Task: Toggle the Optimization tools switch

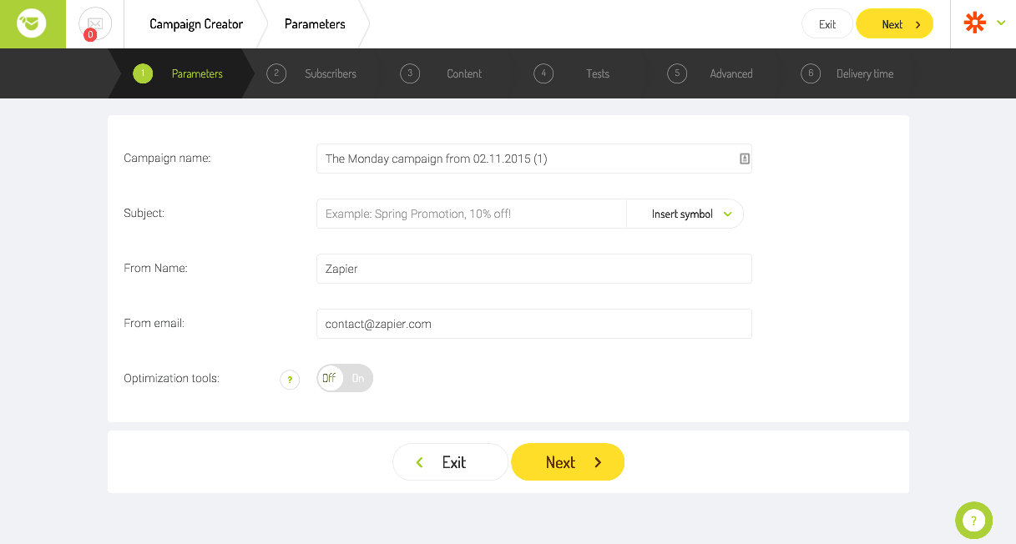Action: pyautogui.click(x=345, y=378)
